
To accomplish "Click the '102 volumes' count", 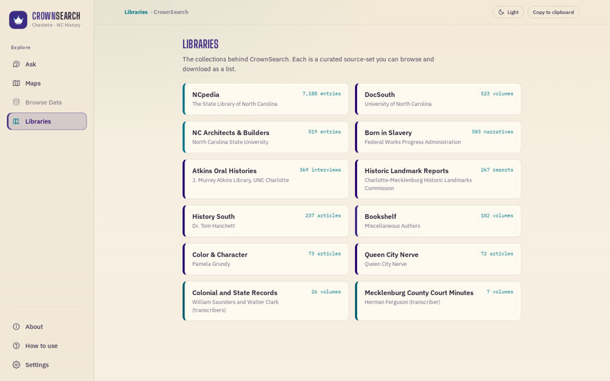I will [x=497, y=215].
